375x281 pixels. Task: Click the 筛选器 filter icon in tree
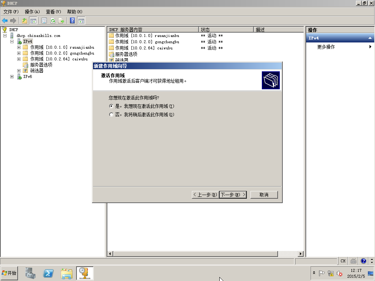tap(25, 71)
